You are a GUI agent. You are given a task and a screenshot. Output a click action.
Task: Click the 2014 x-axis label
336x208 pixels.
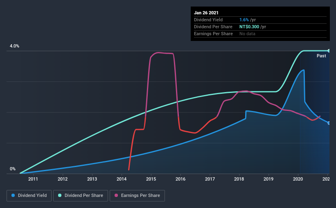tap(122, 179)
